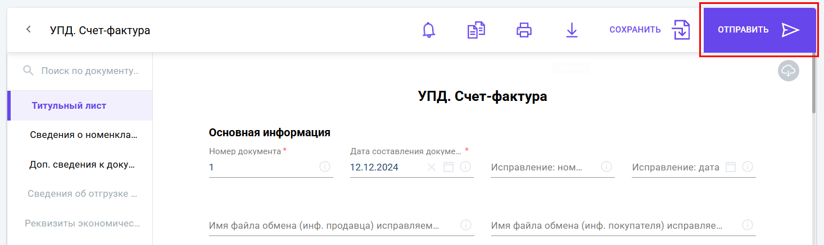Print the document via printer icon
Image resolution: width=824 pixels, height=245 pixels.
(x=524, y=30)
